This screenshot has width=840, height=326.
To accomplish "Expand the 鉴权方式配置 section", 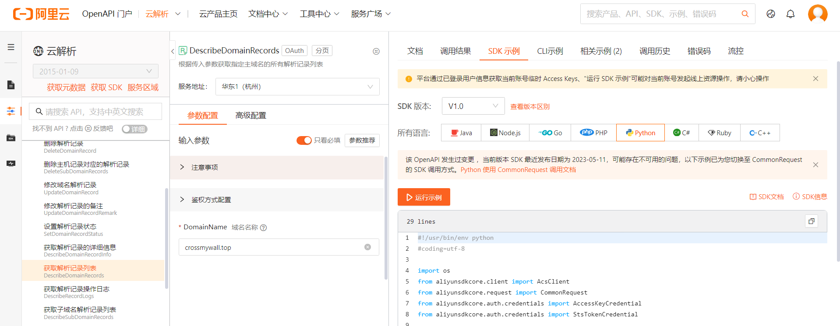I will 277,200.
